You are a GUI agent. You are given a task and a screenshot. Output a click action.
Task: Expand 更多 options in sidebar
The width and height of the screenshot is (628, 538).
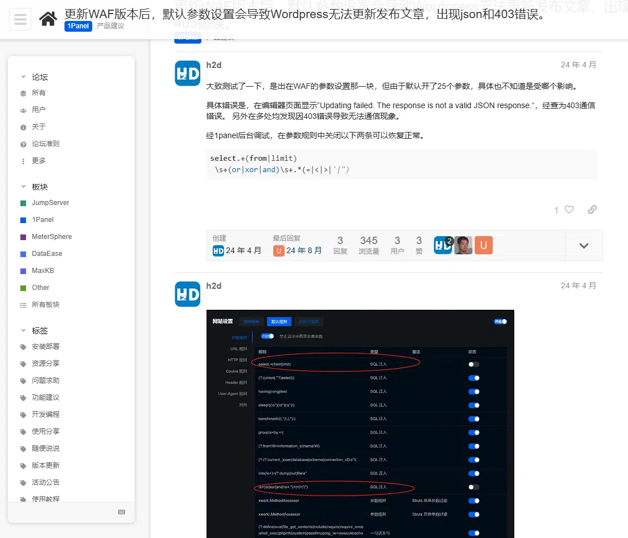(38, 161)
